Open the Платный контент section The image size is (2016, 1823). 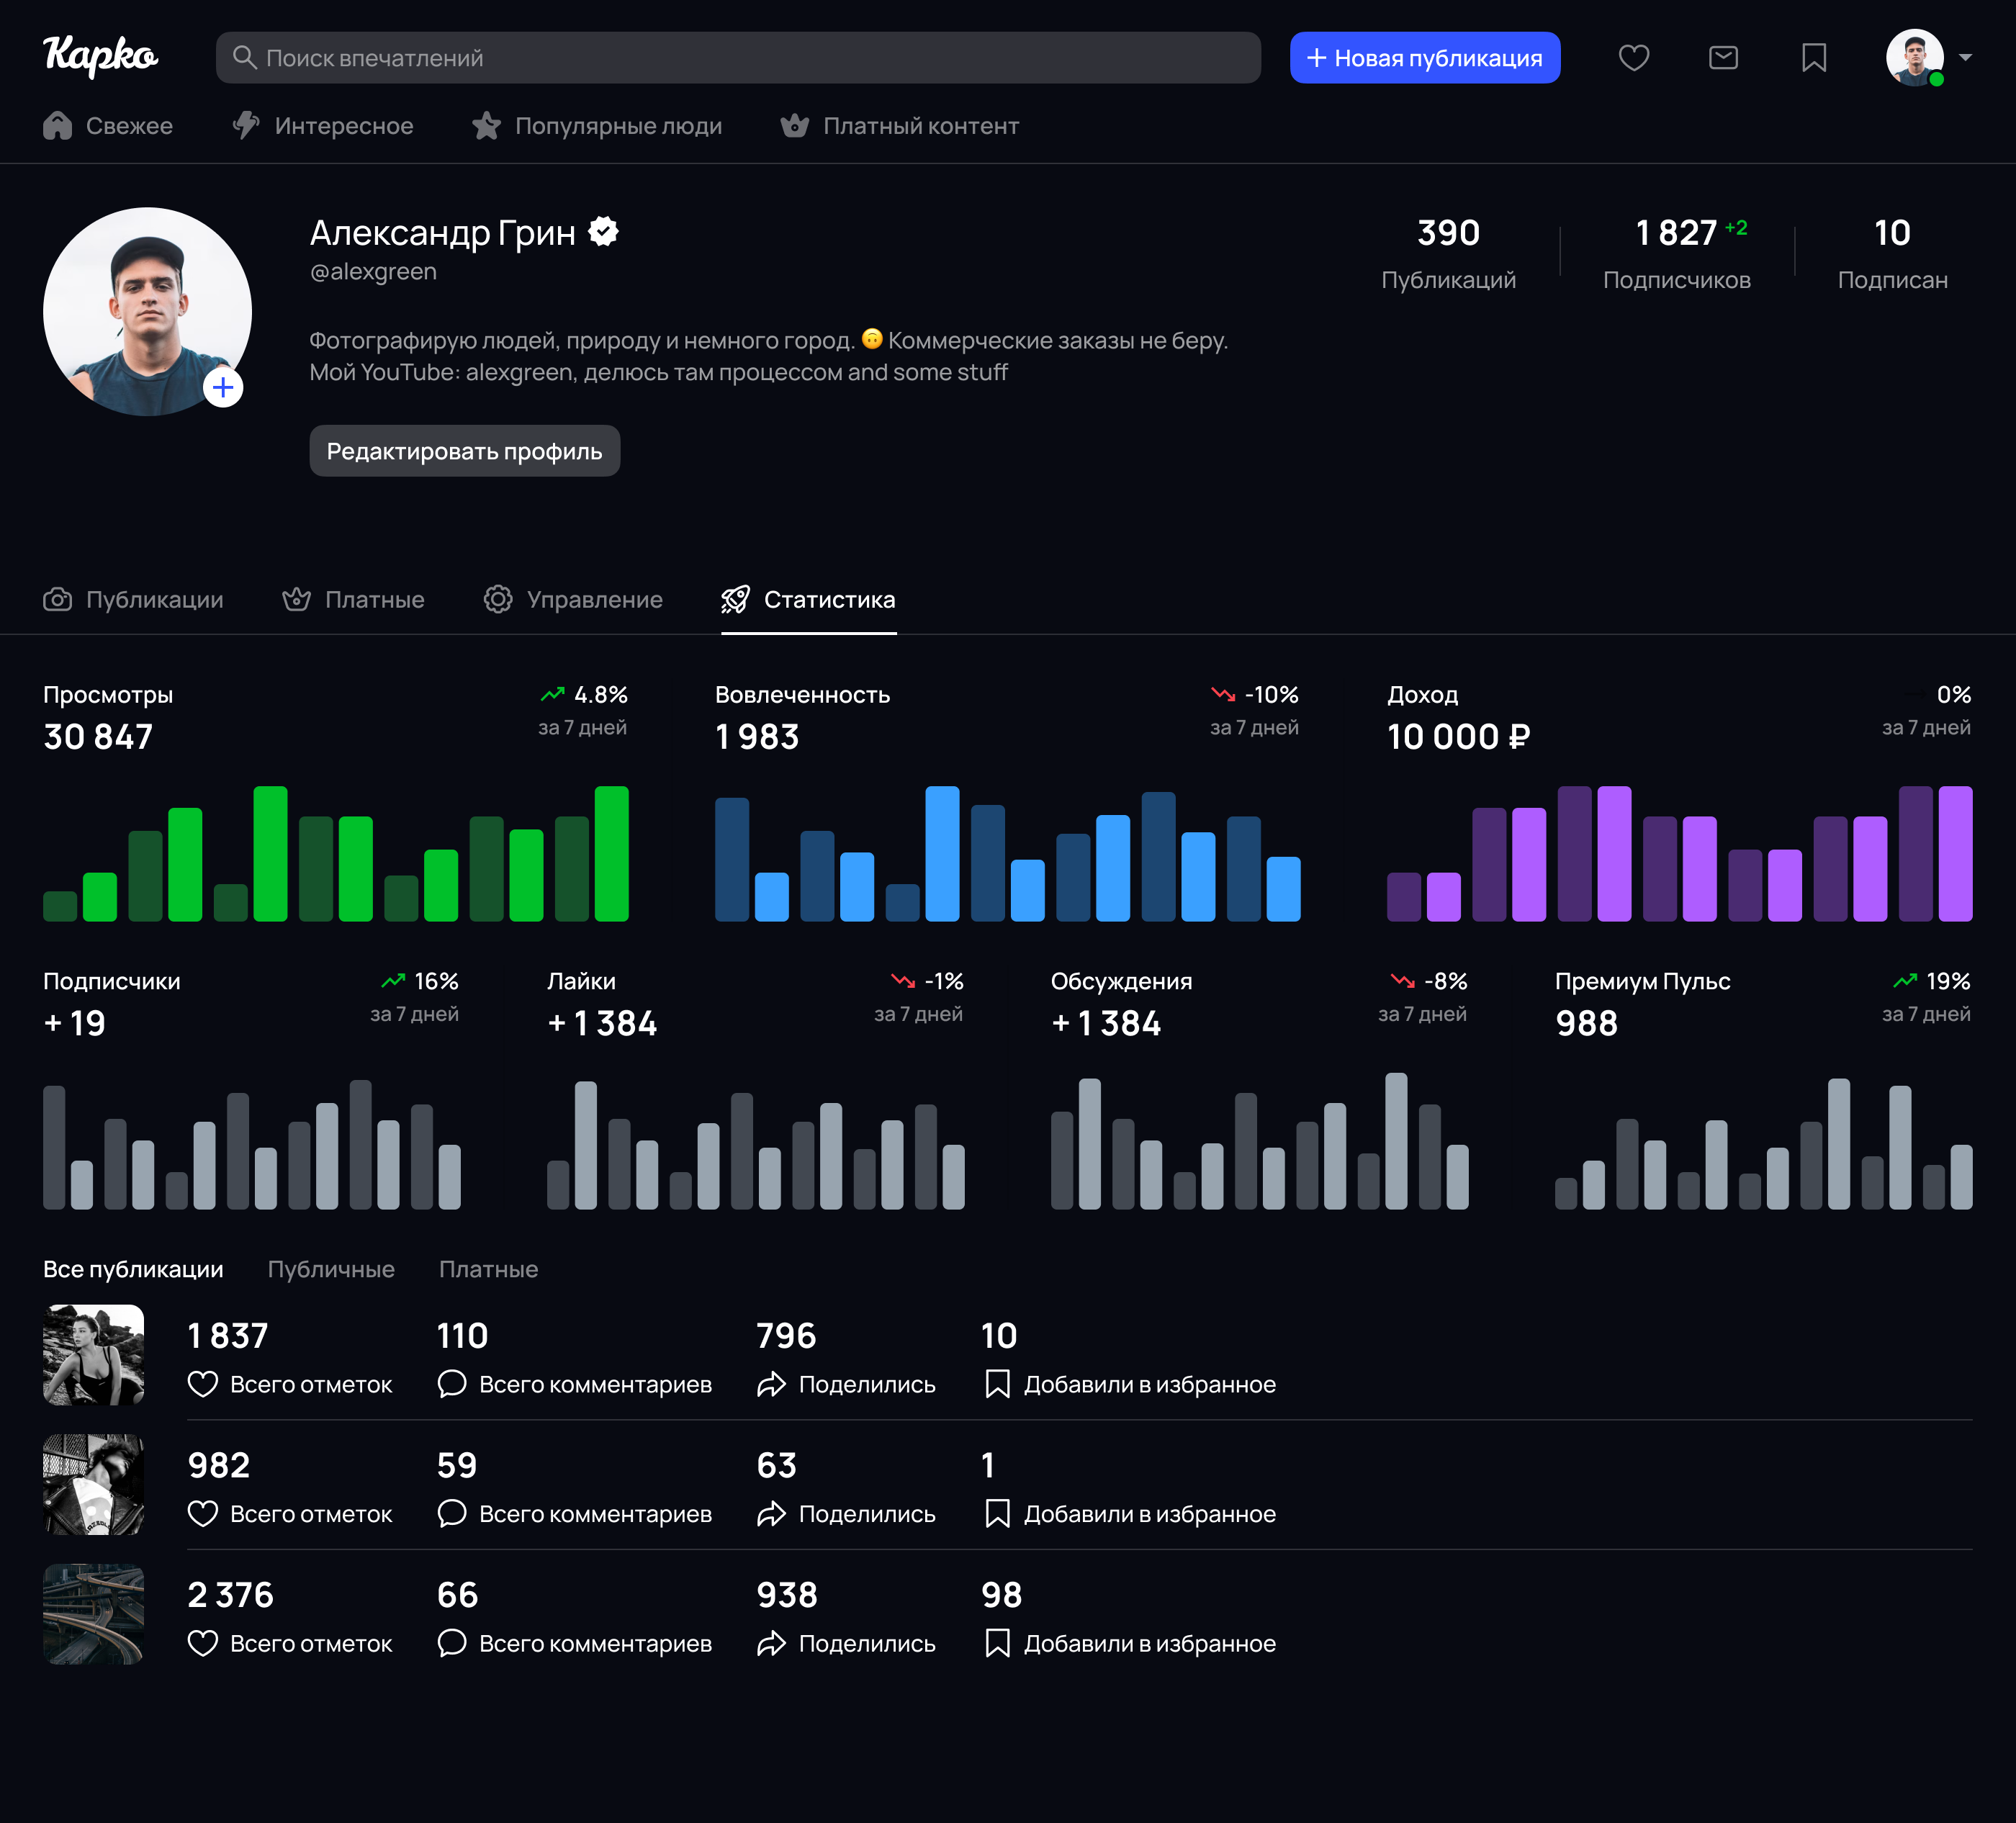[x=900, y=125]
